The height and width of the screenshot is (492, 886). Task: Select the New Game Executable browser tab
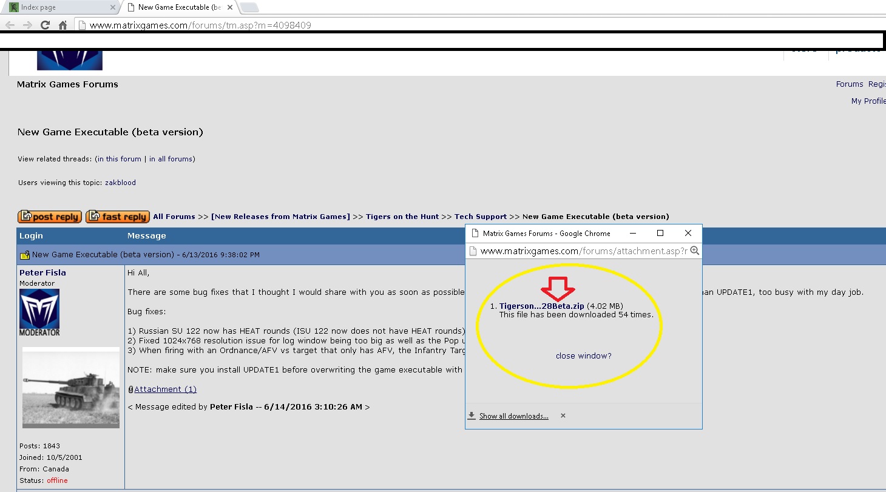click(180, 7)
